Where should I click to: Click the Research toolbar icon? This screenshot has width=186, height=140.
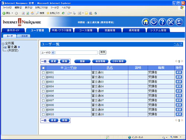(91, 13)
